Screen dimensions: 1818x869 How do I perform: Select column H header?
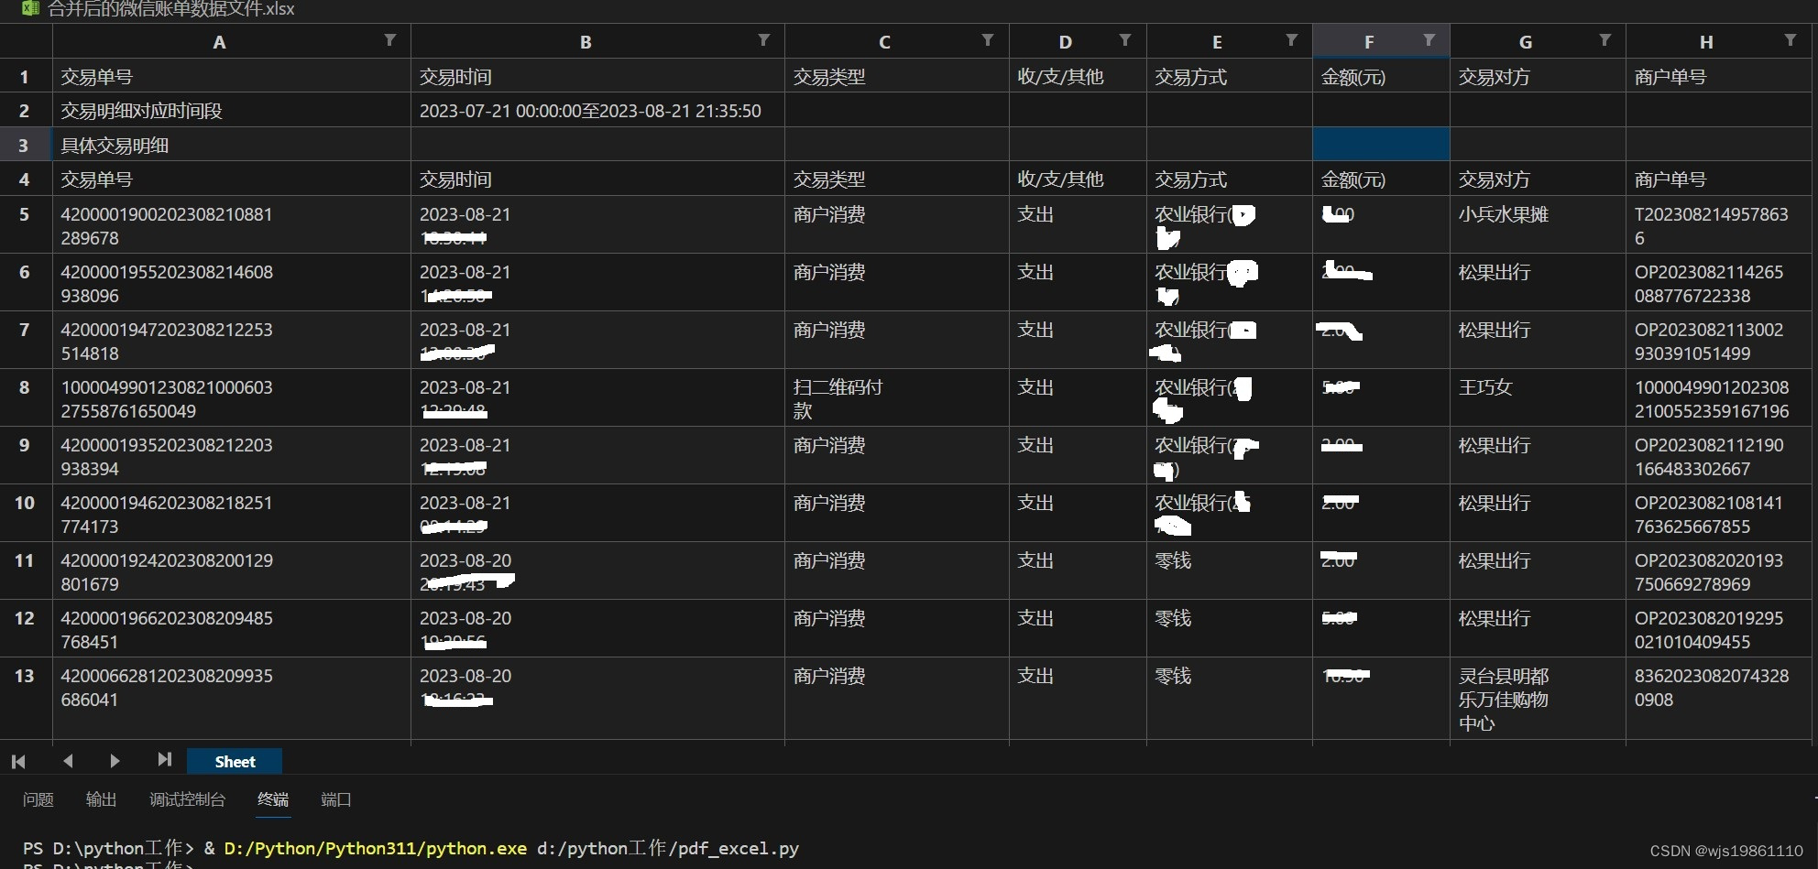pyautogui.click(x=1706, y=42)
